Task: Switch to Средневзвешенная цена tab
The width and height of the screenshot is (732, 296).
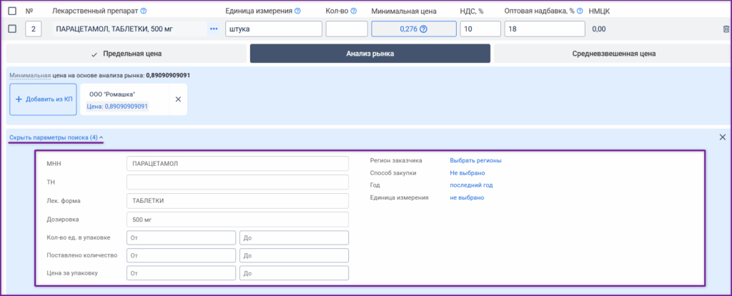Action: (613, 54)
